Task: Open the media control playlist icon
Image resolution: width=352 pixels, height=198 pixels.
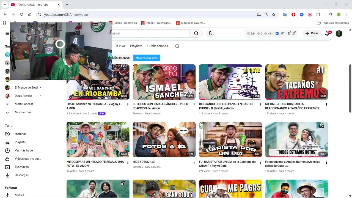Action: point(330,15)
